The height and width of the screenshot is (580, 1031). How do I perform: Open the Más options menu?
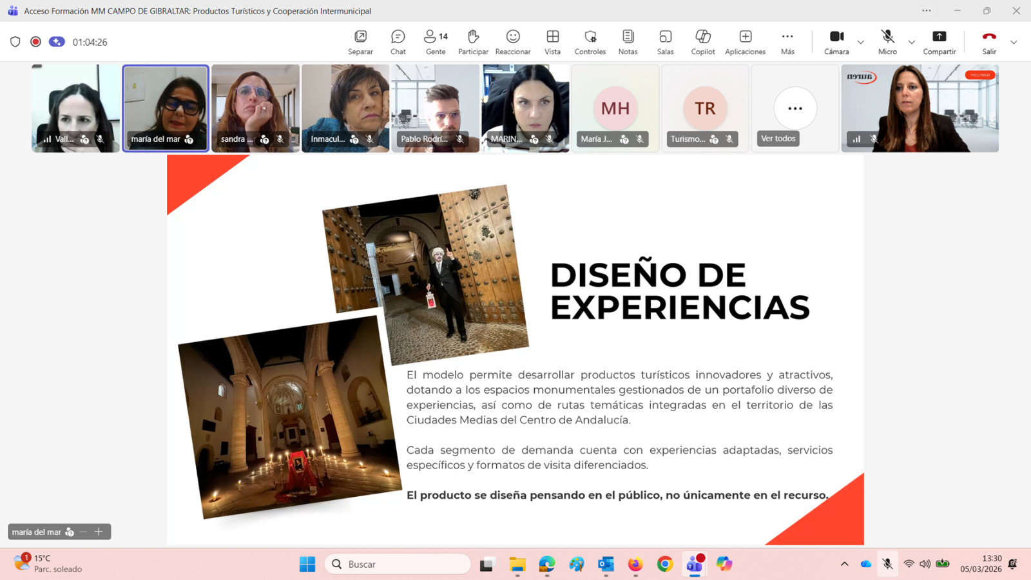[787, 42]
